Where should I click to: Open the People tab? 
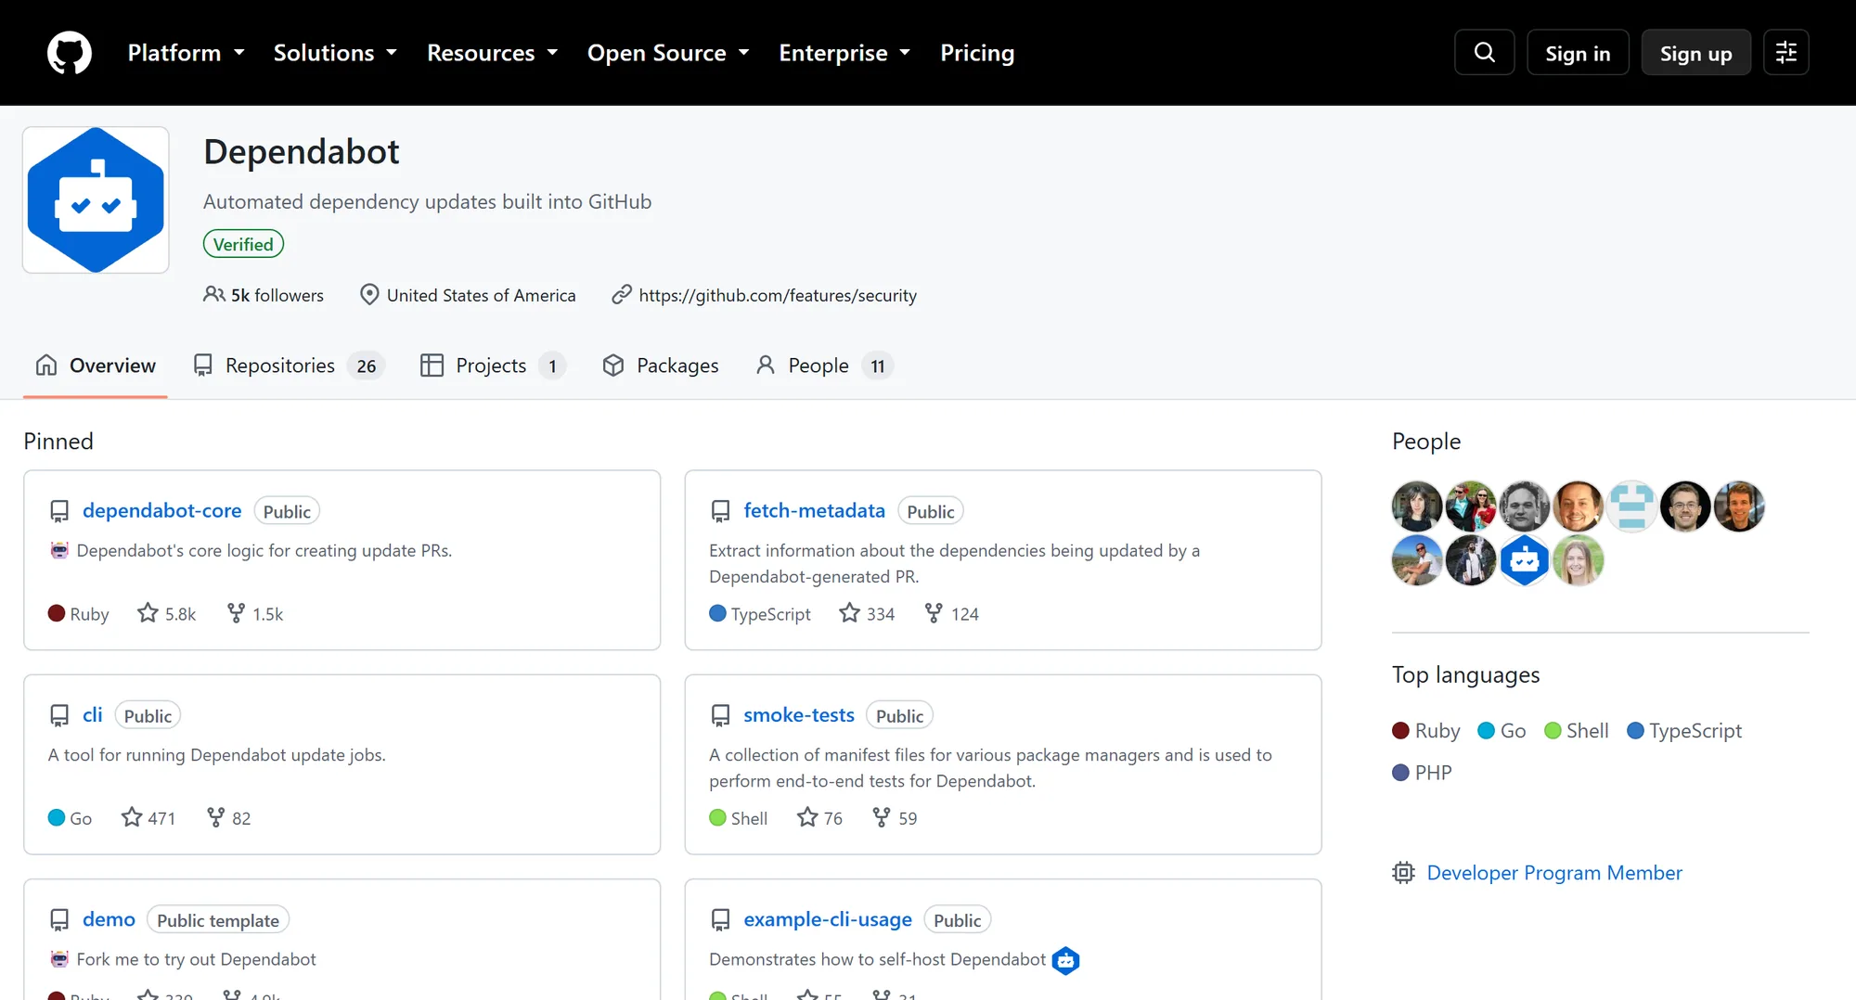point(825,365)
